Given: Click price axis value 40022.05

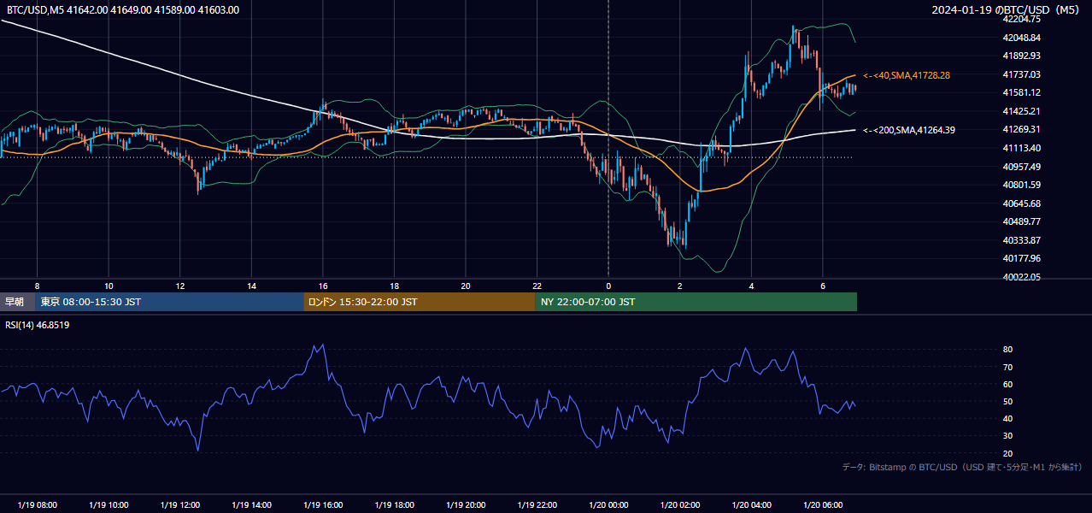Looking at the screenshot, I should click(x=1022, y=277).
